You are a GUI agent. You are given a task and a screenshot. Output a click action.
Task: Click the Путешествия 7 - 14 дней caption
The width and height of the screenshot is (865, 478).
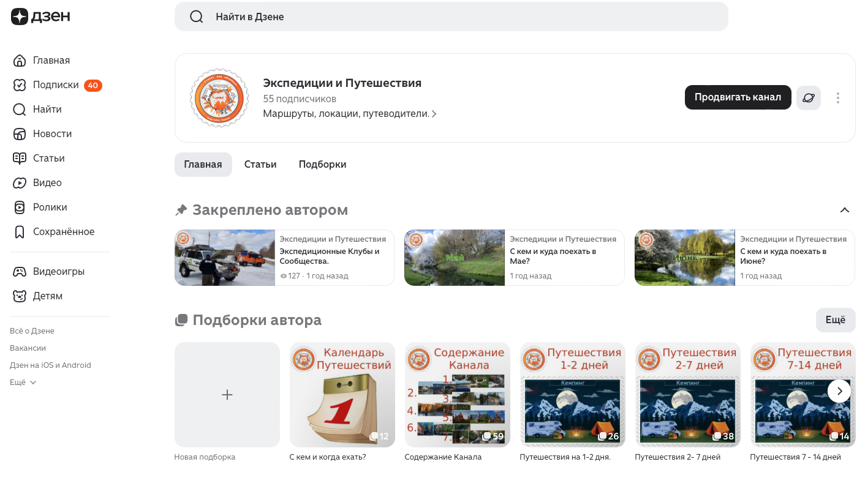(x=795, y=457)
